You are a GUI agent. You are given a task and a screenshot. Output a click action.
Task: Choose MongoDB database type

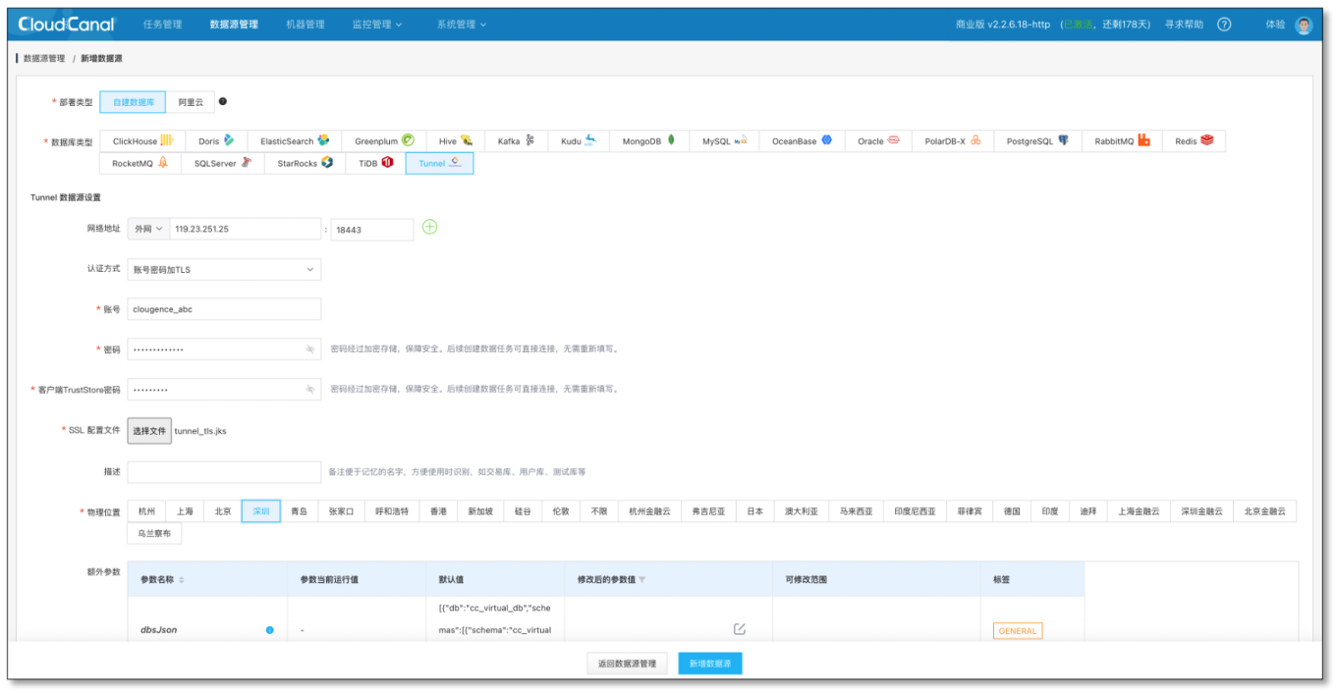tap(649, 140)
